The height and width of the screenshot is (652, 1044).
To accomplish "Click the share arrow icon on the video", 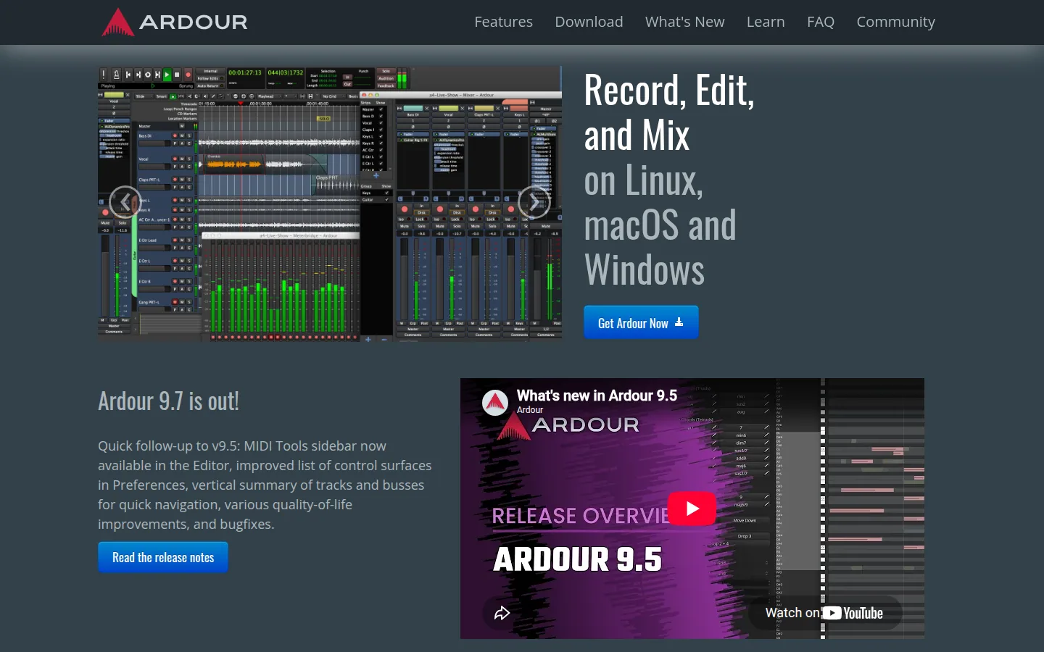I will (x=502, y=614).
